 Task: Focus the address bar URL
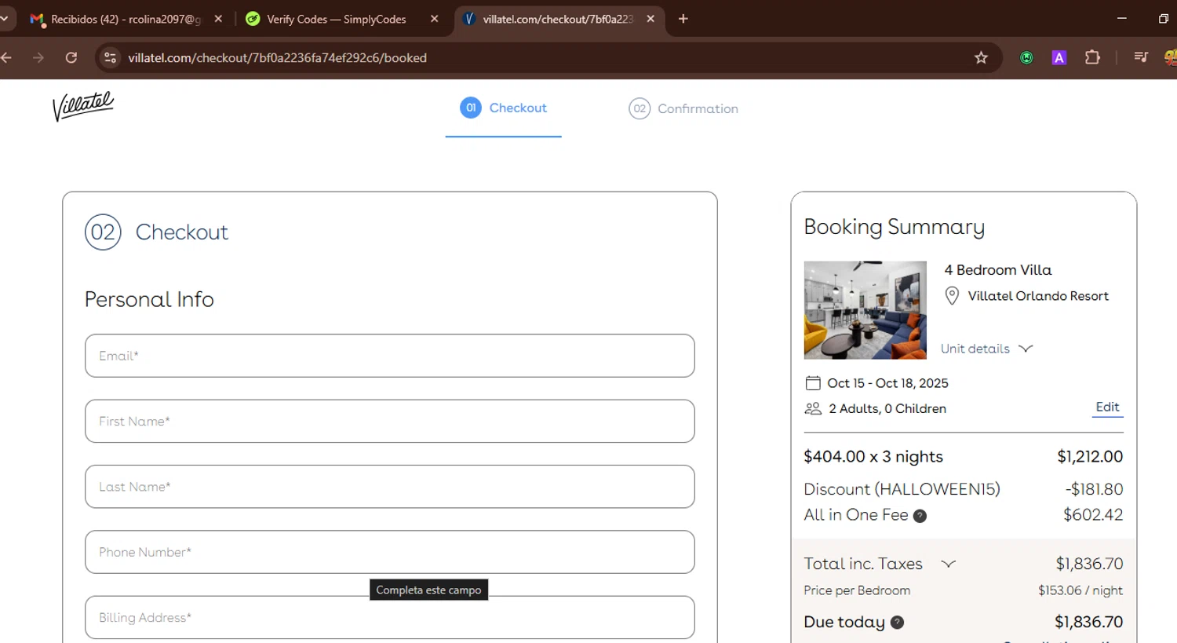pyautogui.click(x=278, y=57)
